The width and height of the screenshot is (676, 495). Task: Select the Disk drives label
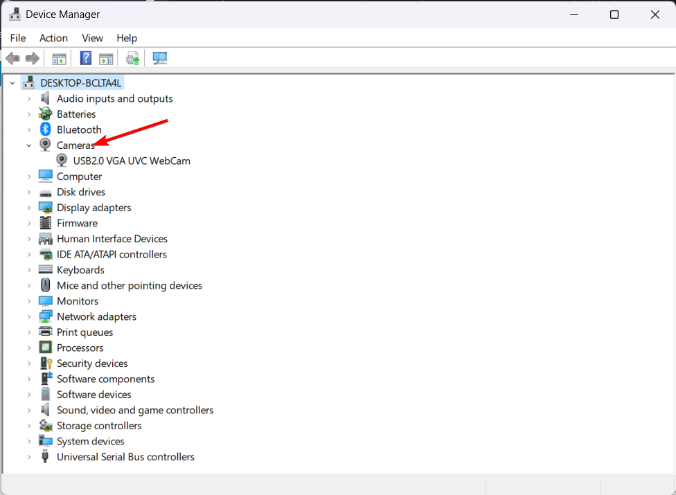coord(81,192)
